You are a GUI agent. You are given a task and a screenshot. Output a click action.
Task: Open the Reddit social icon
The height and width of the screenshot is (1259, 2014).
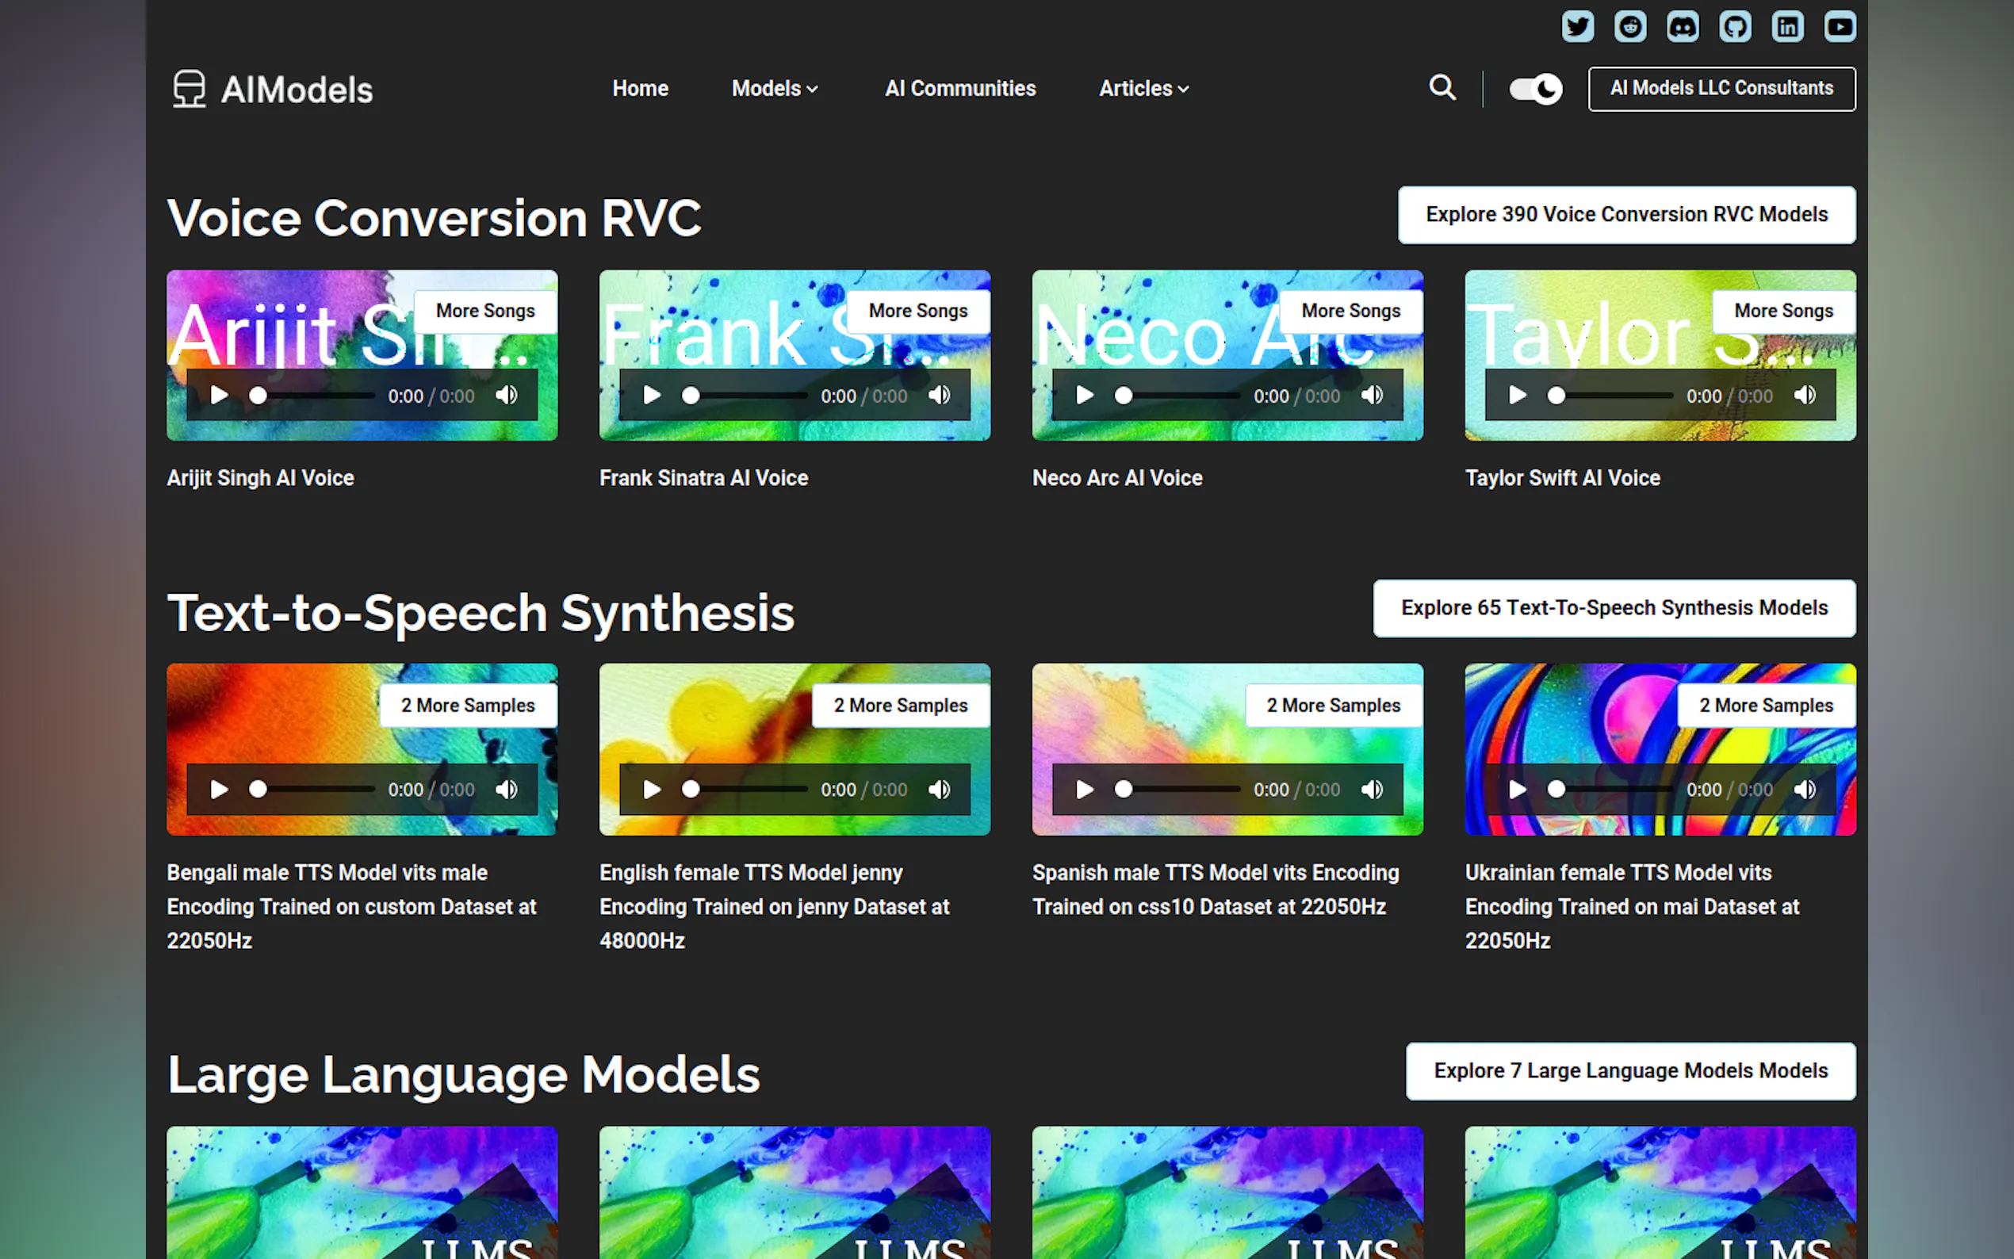tap(1629, 27)
